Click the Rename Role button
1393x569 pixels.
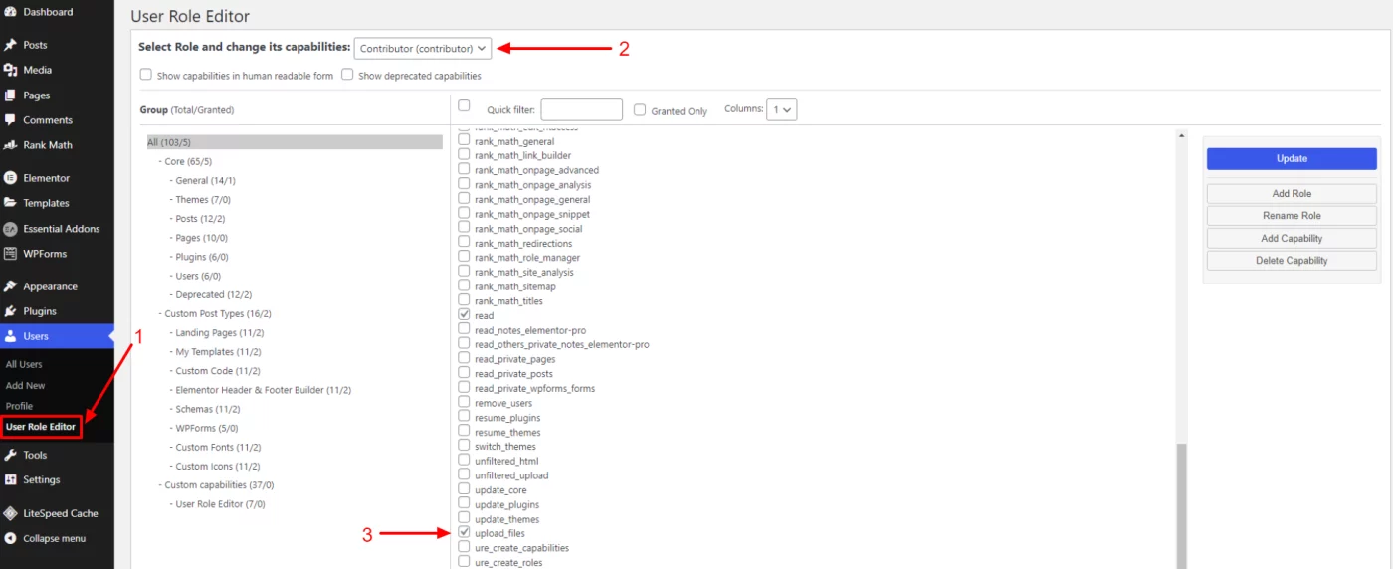click(x=1292, y=216)
